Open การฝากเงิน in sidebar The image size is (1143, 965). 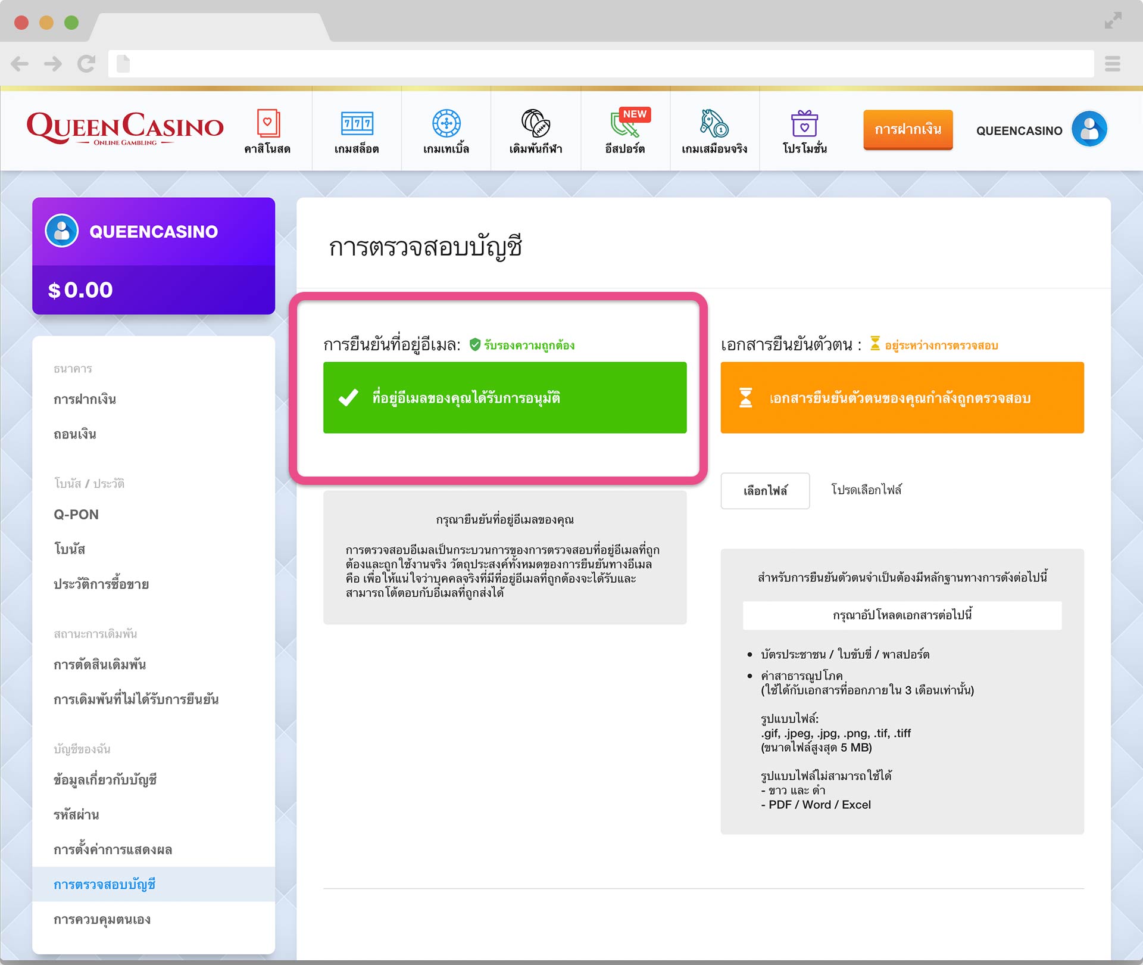point(85,399)
